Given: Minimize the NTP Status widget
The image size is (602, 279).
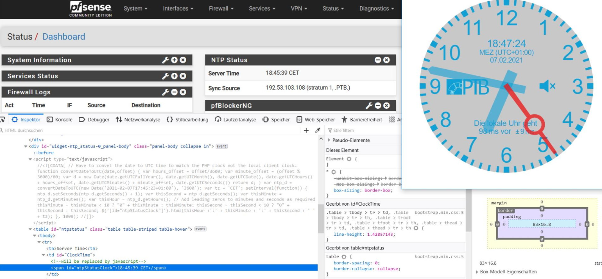Looking at the screenshot, I should click(x=378, y=60).
